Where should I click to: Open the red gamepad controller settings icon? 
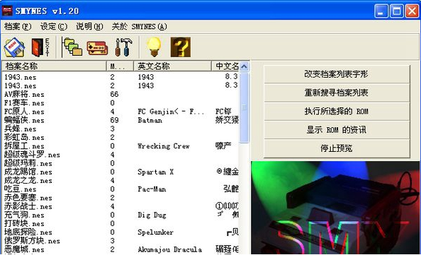[97, 48]
